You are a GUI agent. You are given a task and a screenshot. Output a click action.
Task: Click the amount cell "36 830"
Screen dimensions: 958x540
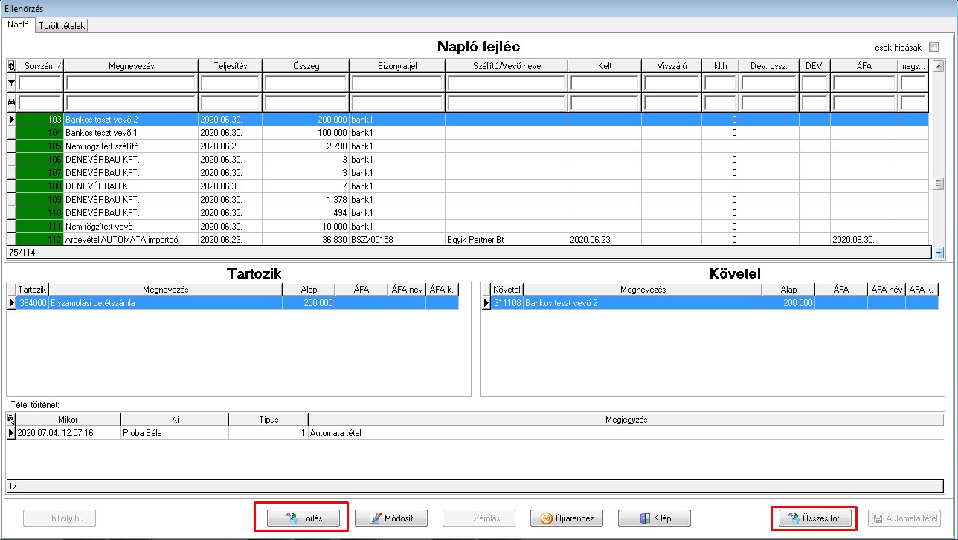(306, 240)
